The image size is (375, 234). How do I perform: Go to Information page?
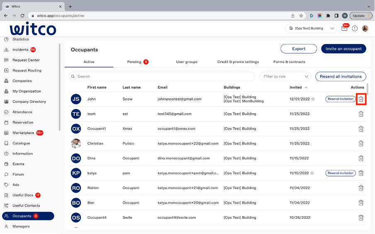tap(22, 154)
